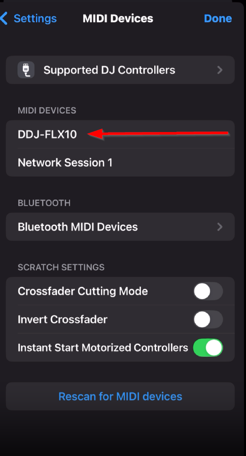The width and height of the screenshot is (246, 456).
Task: Open Supported DJ Controllers list
Action: (x=120, y=70)
